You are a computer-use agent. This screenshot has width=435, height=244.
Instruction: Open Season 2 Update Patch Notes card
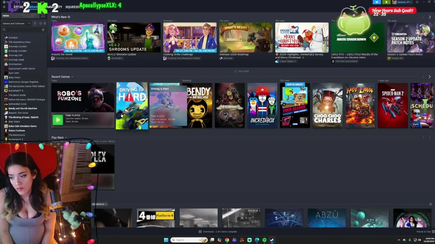click(x=411, y=38)
